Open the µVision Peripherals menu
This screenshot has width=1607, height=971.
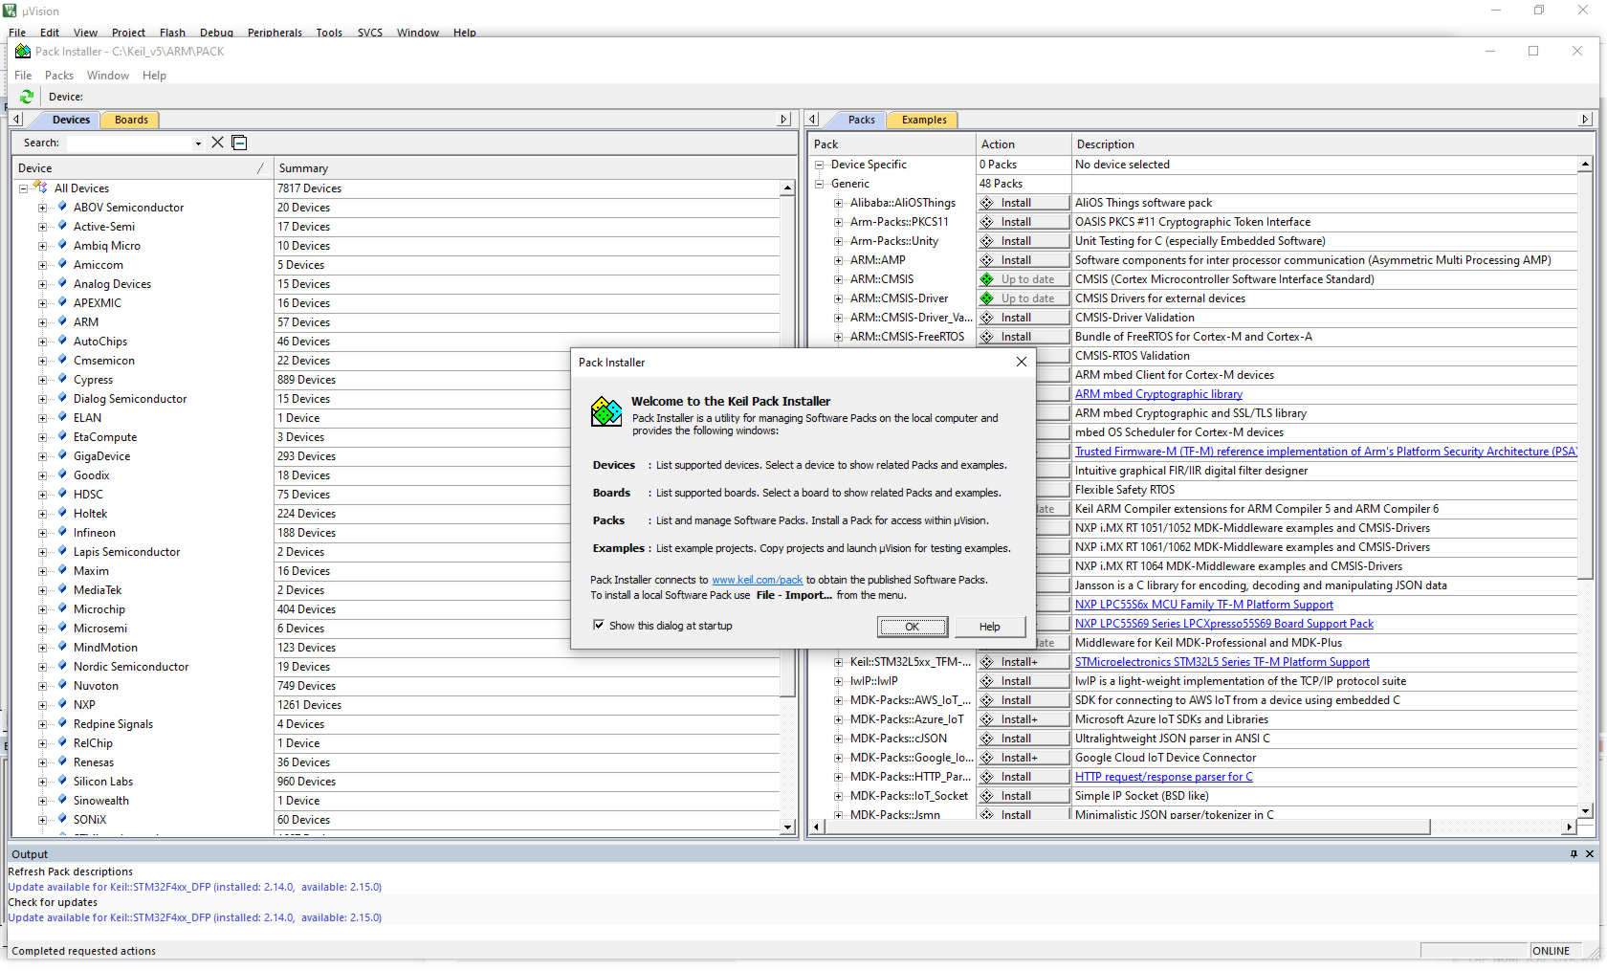(275, 33)
